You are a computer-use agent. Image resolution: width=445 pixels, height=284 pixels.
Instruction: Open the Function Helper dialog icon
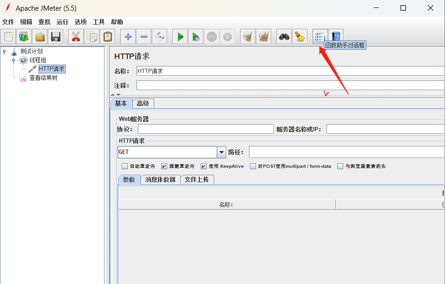[320, 37]
